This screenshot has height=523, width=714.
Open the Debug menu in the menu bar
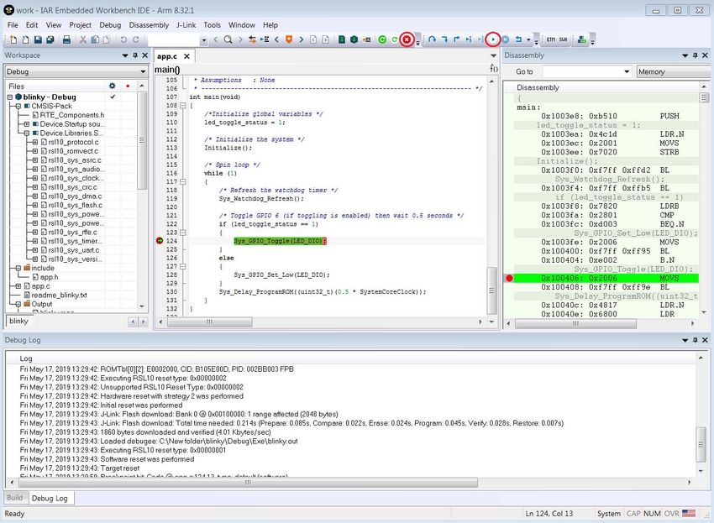pyautogui.click(x=110, y=25)
